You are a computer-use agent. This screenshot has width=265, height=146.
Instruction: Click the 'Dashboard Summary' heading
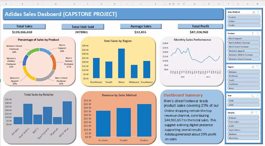coord(183,95)
